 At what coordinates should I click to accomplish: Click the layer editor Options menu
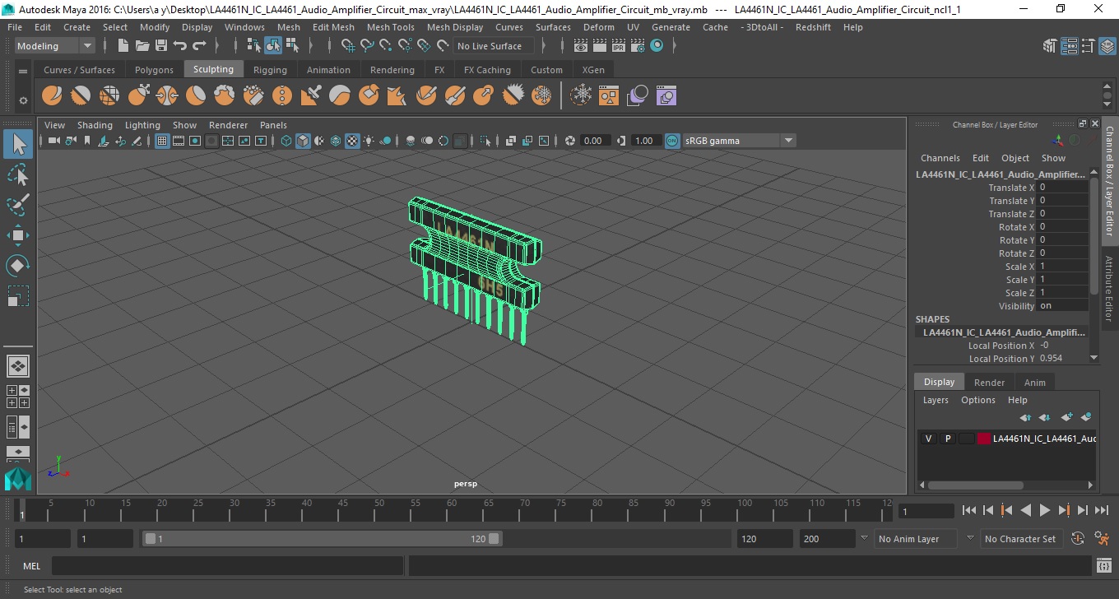(977, 400)
